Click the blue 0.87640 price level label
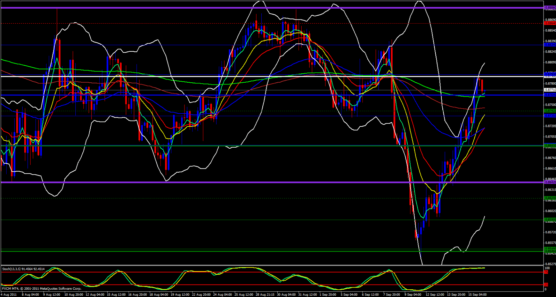The width and height of the screenshot is (556, 297). [550, 95]
